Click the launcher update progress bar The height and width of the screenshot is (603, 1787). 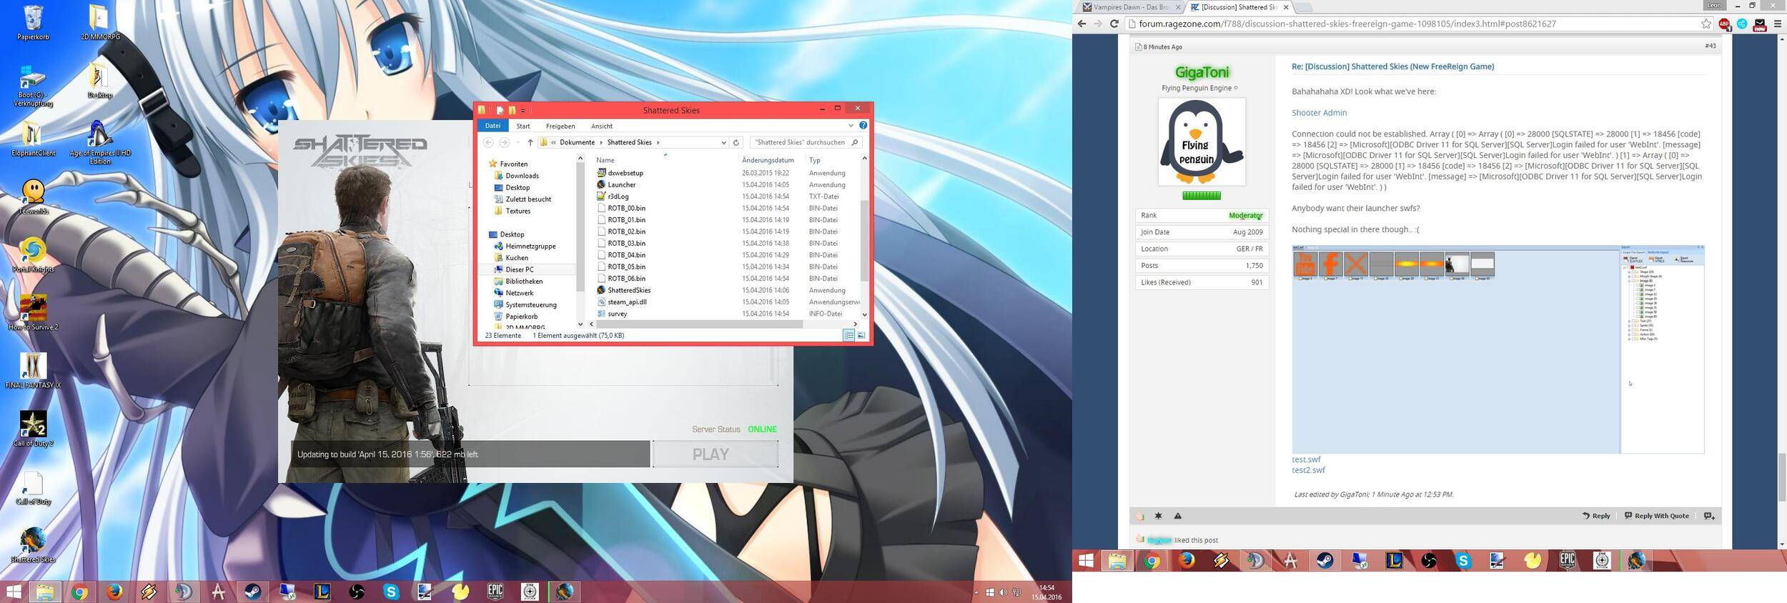click(470, 454)
